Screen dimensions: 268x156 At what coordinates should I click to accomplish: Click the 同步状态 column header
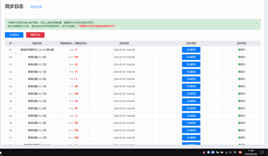point(241,43)
